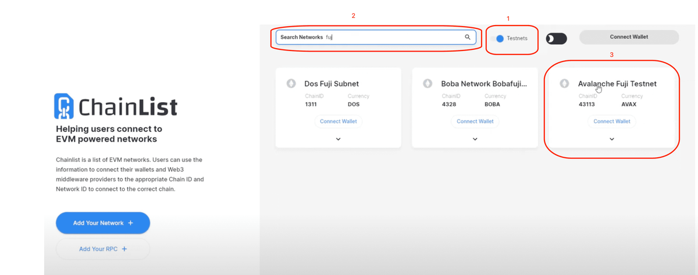Click plus icon on Add Your Network

pyautogui.click(x=130, y=223)
